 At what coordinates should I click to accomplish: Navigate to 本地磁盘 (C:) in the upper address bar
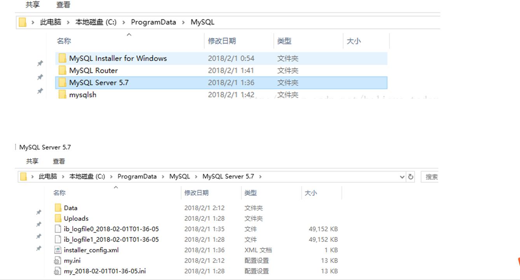(96, 22)
